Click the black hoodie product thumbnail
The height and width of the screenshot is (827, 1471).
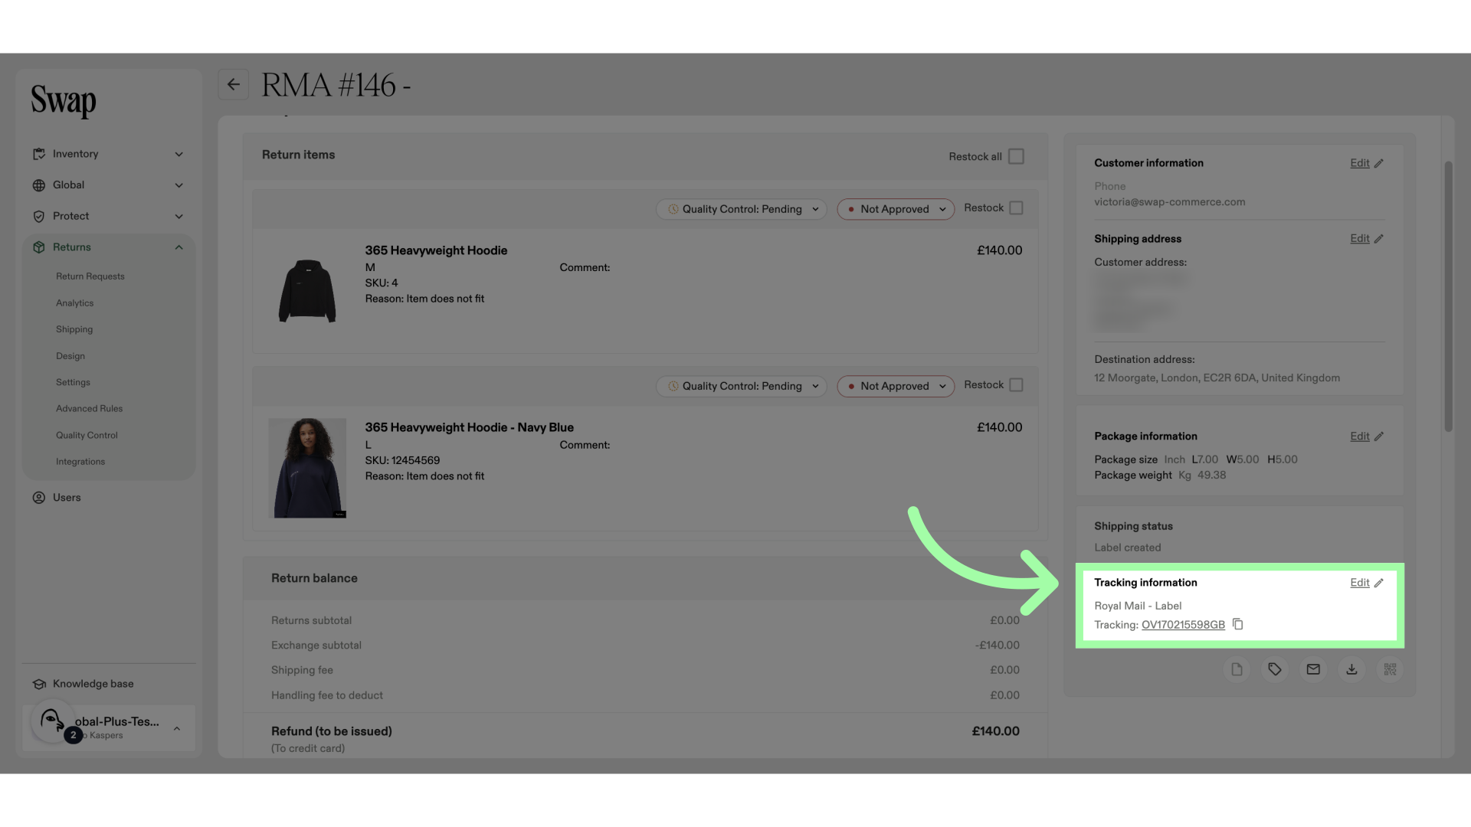pos(307,291)
